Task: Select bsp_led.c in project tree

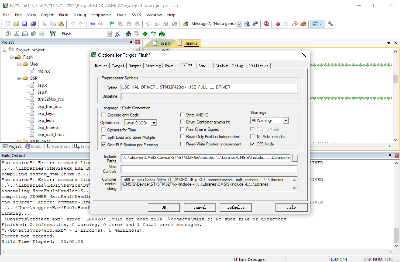Action: [x=46, y=120]
